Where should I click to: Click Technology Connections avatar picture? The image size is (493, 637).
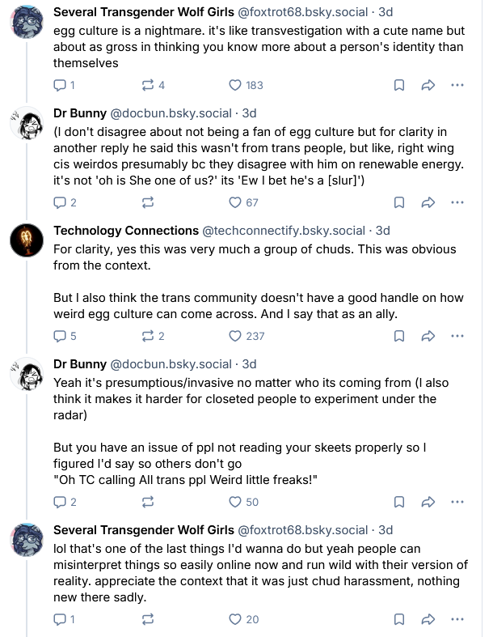[26, 239]
